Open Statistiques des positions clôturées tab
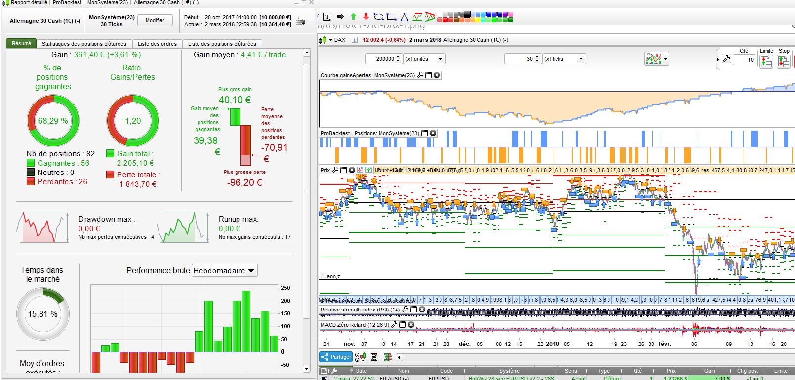The image size is (795, 380). (84, 44)
